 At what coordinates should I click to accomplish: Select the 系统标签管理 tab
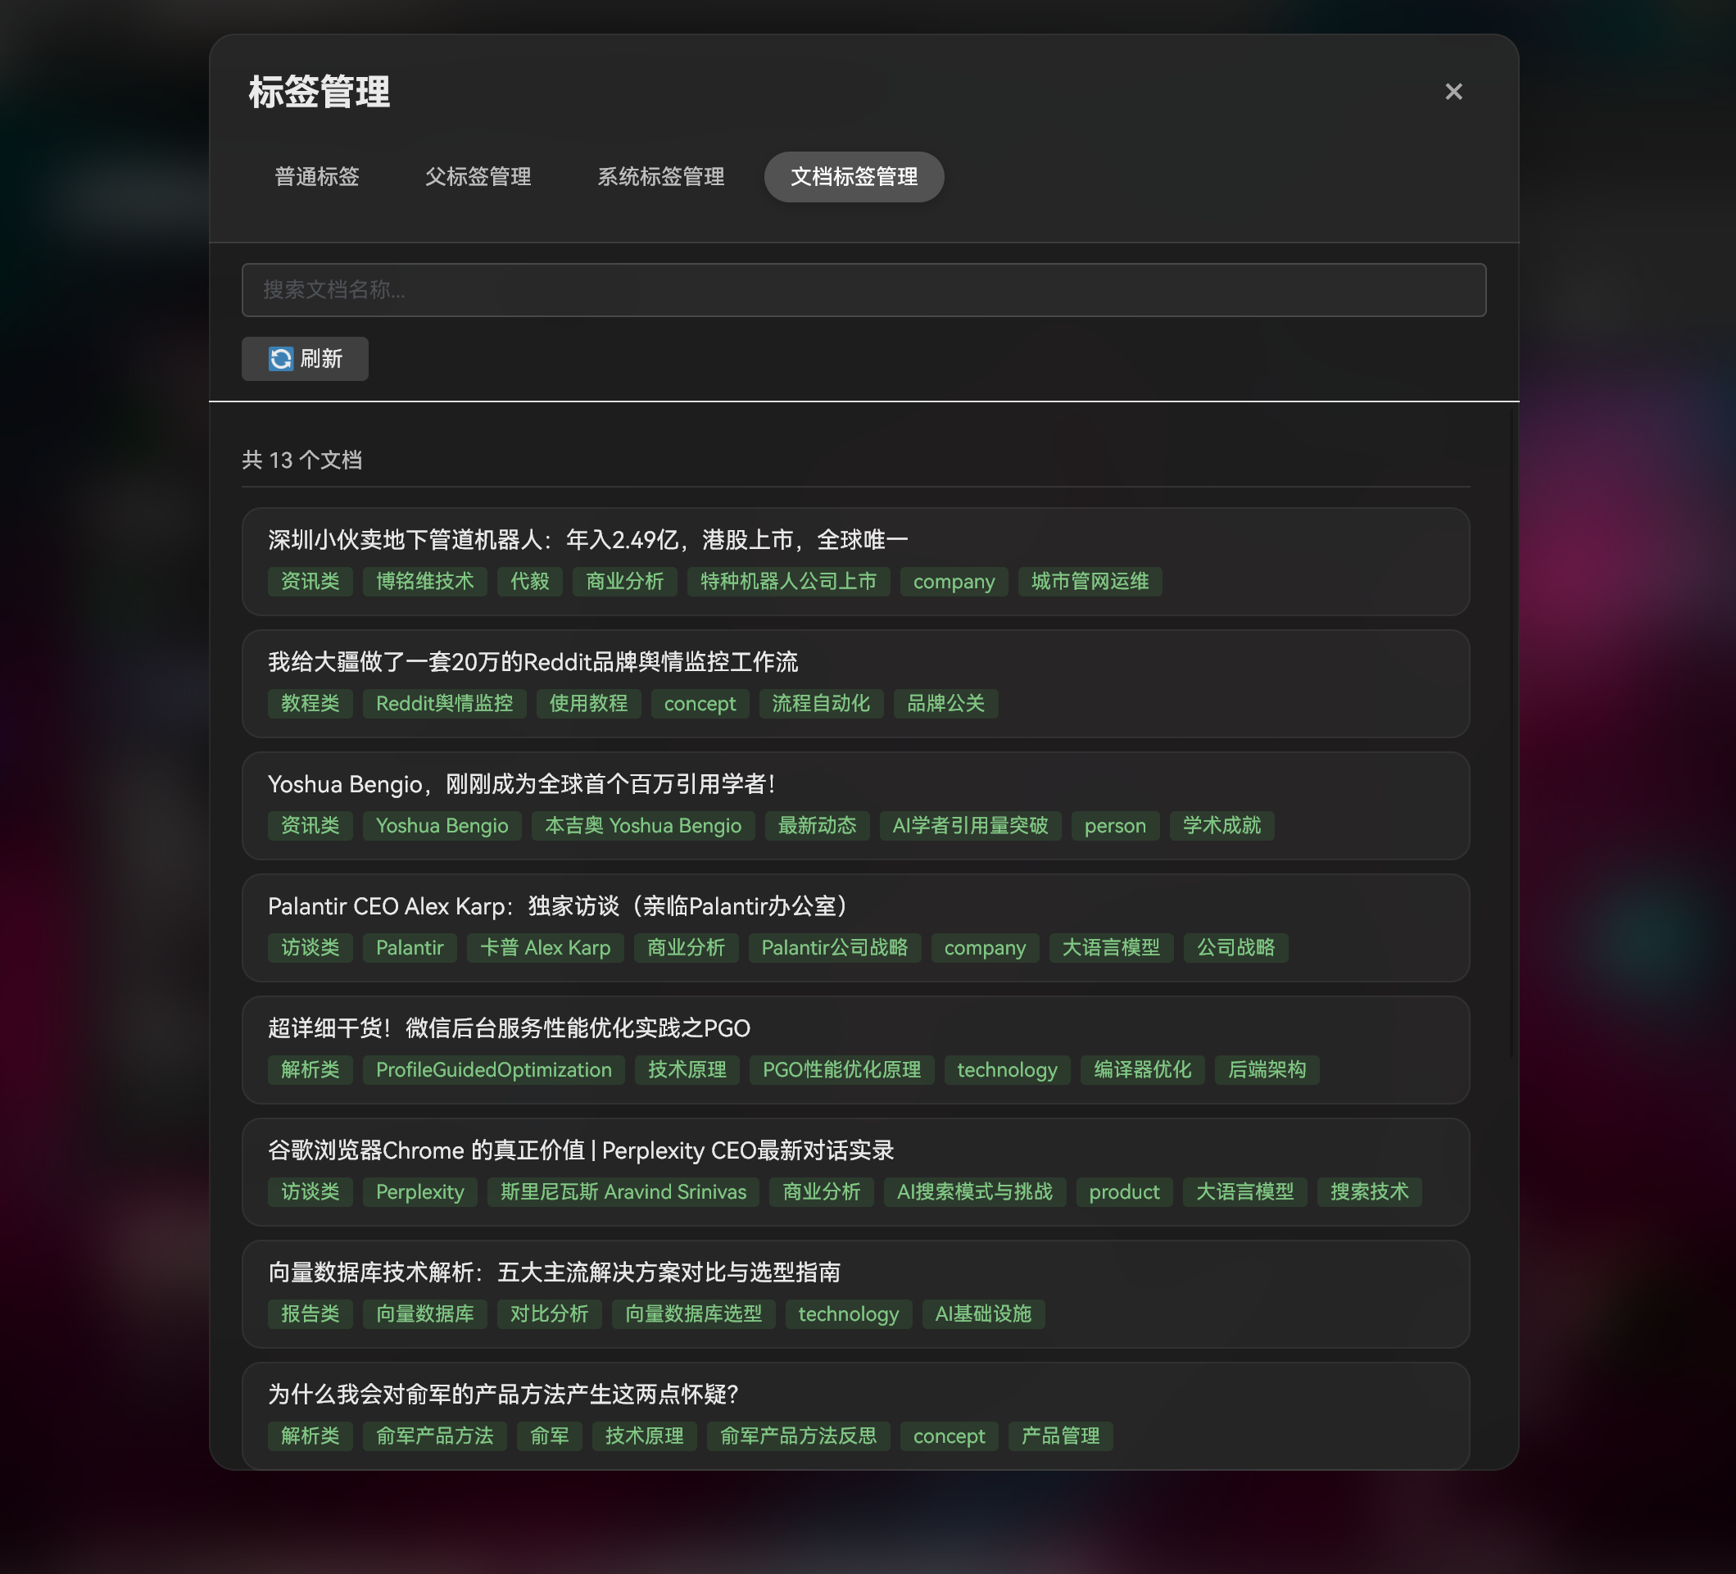[660, 176]
